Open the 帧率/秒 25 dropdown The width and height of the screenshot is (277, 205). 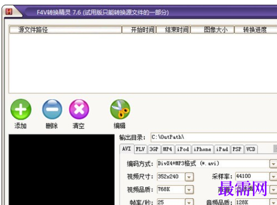pyautogui.click(x=189, y=202)
